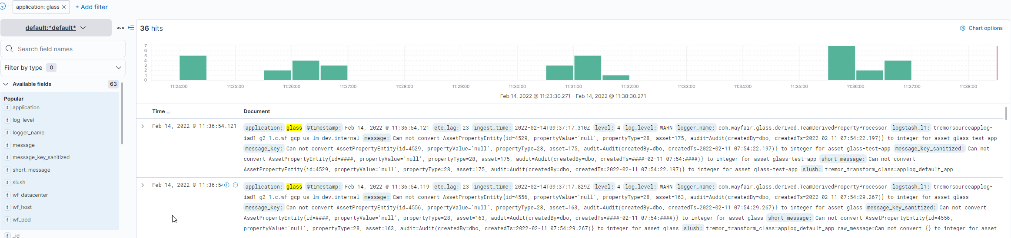
Task: Click string type icon beside message_key_sanitized
Action: tap(7, 157)
